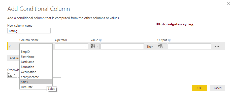Click the Otherwise value text box

click(57, 75)
